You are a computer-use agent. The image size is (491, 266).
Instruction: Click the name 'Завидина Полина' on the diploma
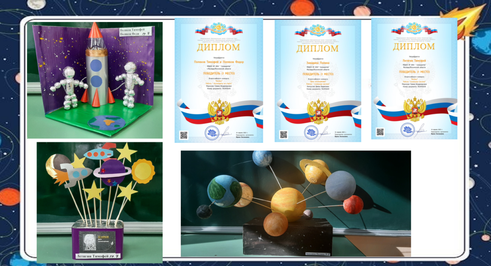point(318,63)
